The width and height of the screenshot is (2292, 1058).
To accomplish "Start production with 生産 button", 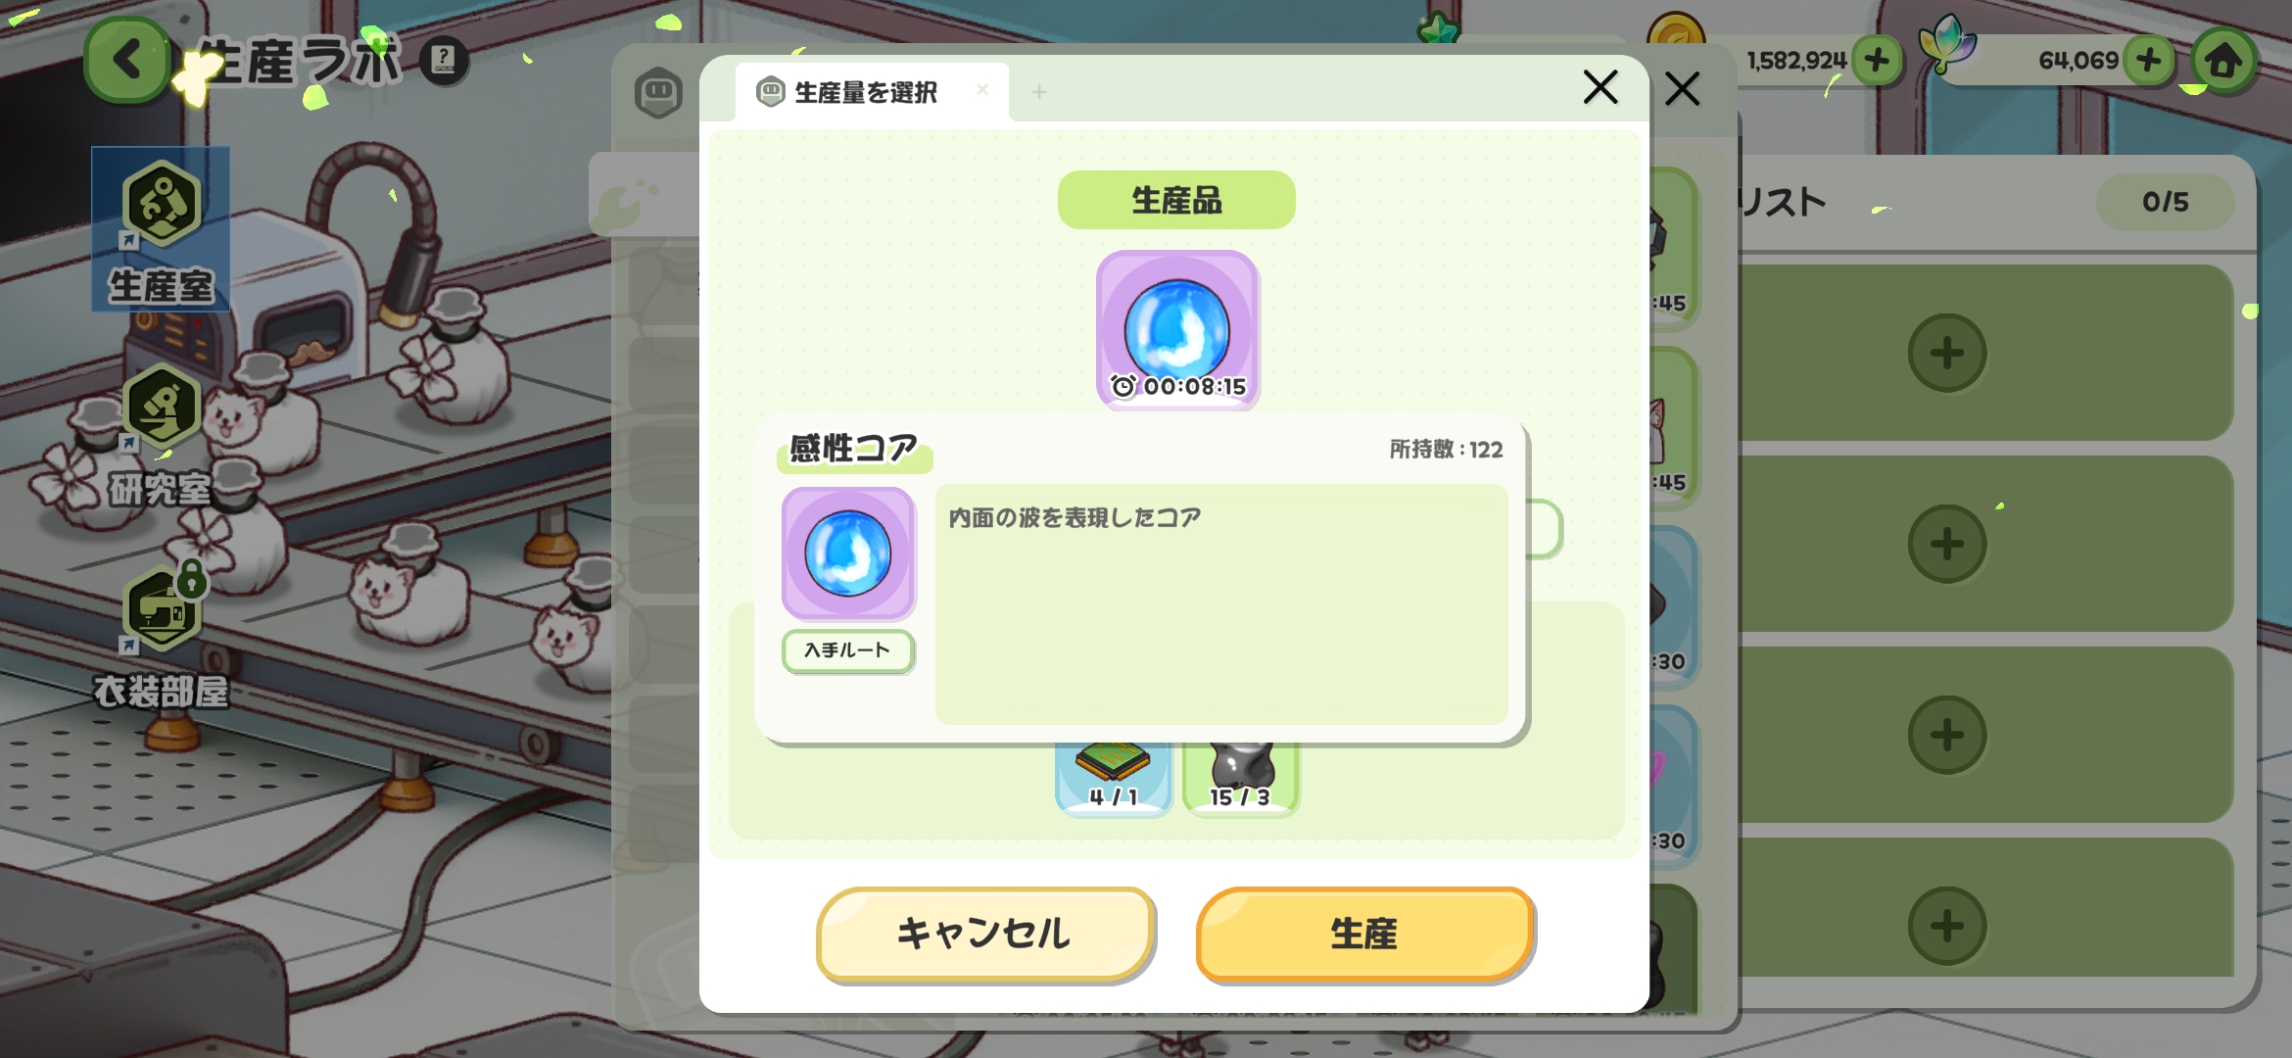I will click(x=1364, y=934).
